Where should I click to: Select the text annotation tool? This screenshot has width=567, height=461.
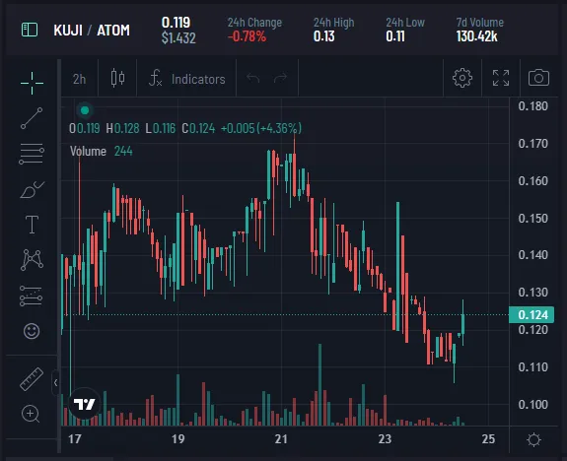32,225
